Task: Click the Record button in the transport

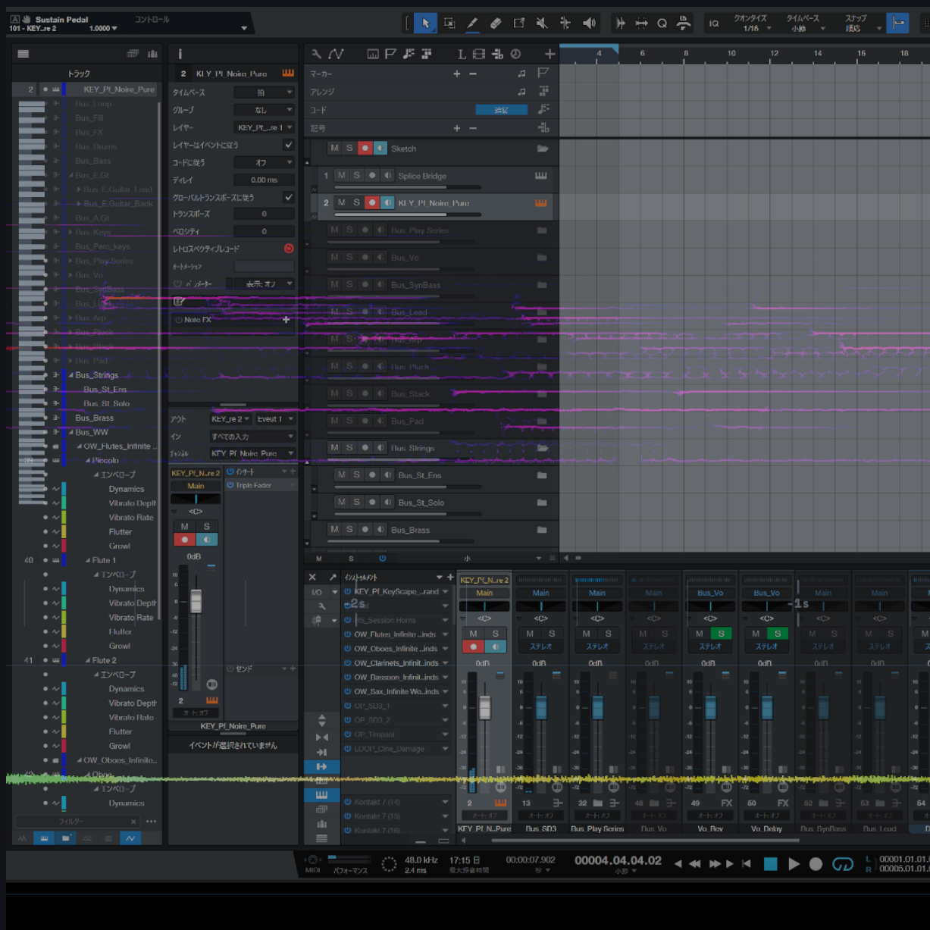Action: (x=816, y=864)
